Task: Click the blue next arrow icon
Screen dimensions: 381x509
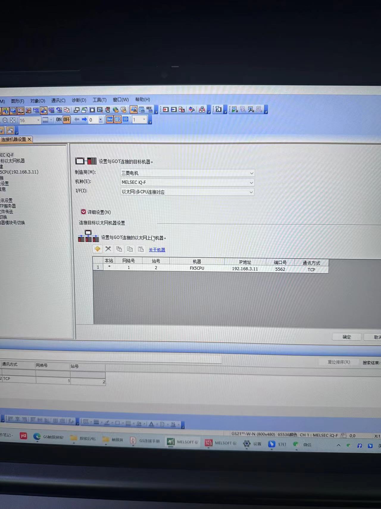Action: coord(85,120)
